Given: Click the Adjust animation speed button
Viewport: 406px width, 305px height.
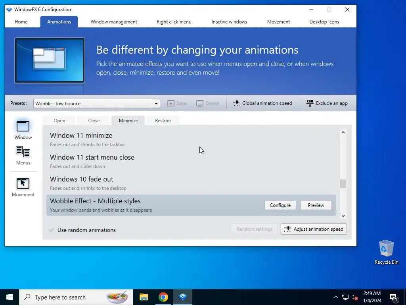Looking at the screenshot, I should (x=314, y=229).
